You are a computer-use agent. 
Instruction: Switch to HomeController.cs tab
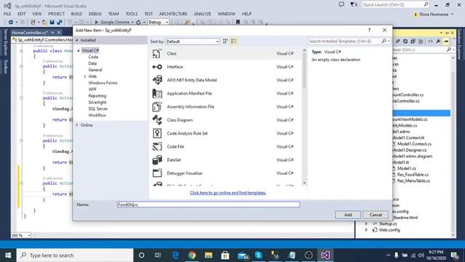click(x=30, y=33)
